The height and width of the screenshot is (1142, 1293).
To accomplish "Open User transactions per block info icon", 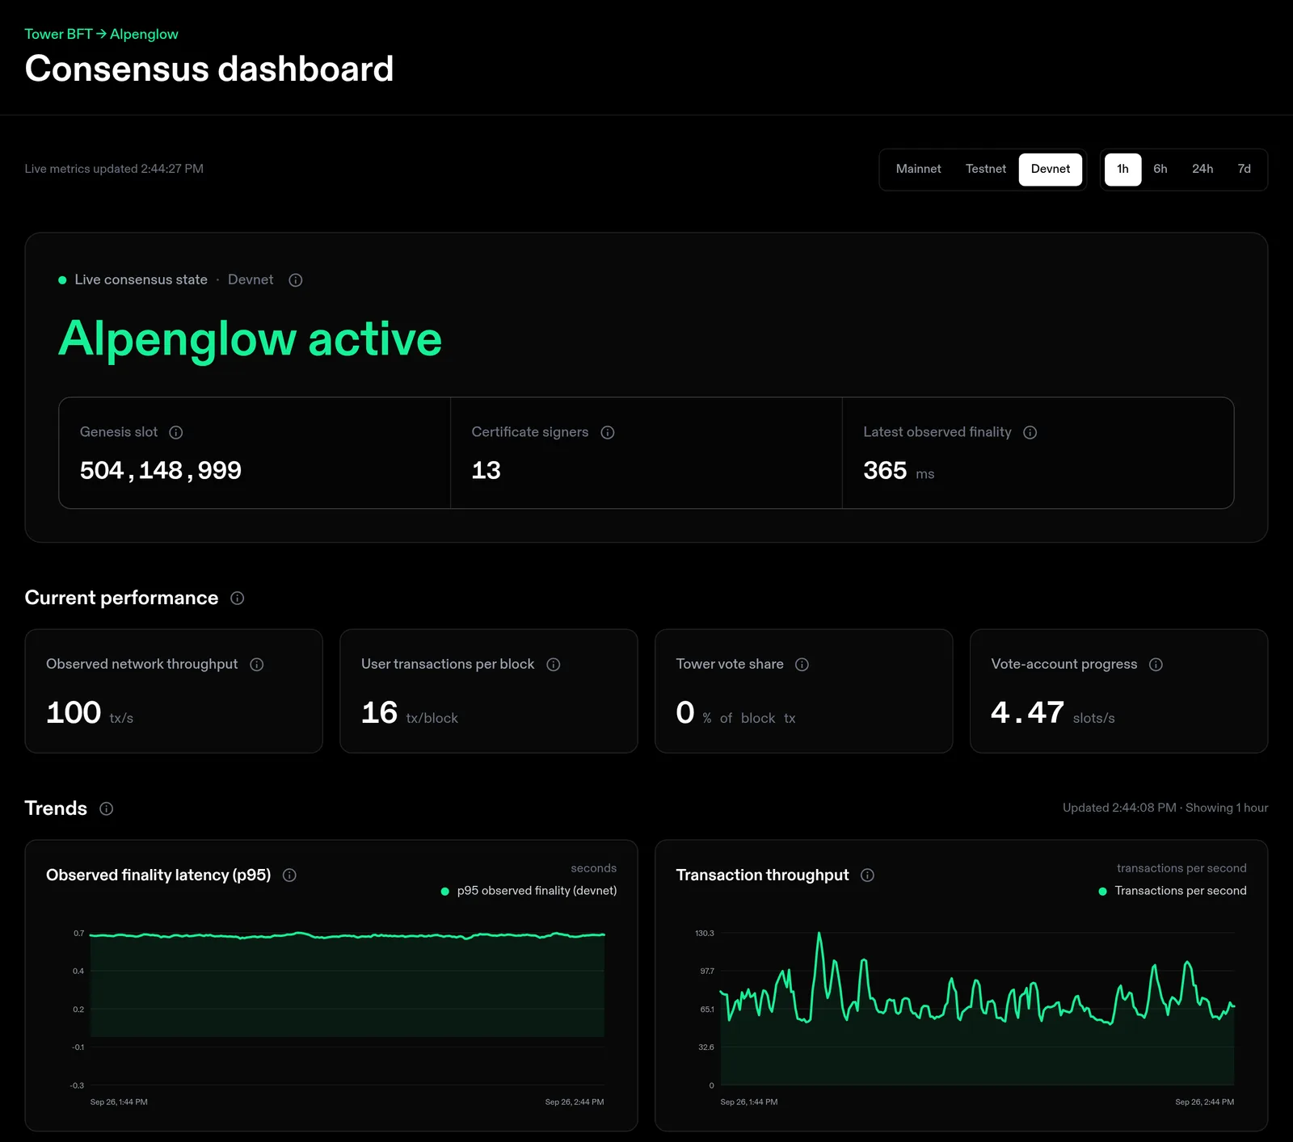I will pyautogui.click(x=554, y=665).
